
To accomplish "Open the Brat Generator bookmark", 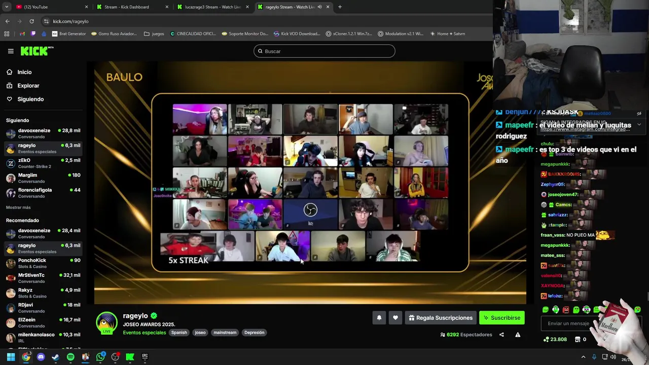I will (x=69, y=34).
